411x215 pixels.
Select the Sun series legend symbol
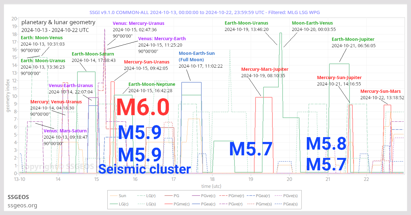113,196
